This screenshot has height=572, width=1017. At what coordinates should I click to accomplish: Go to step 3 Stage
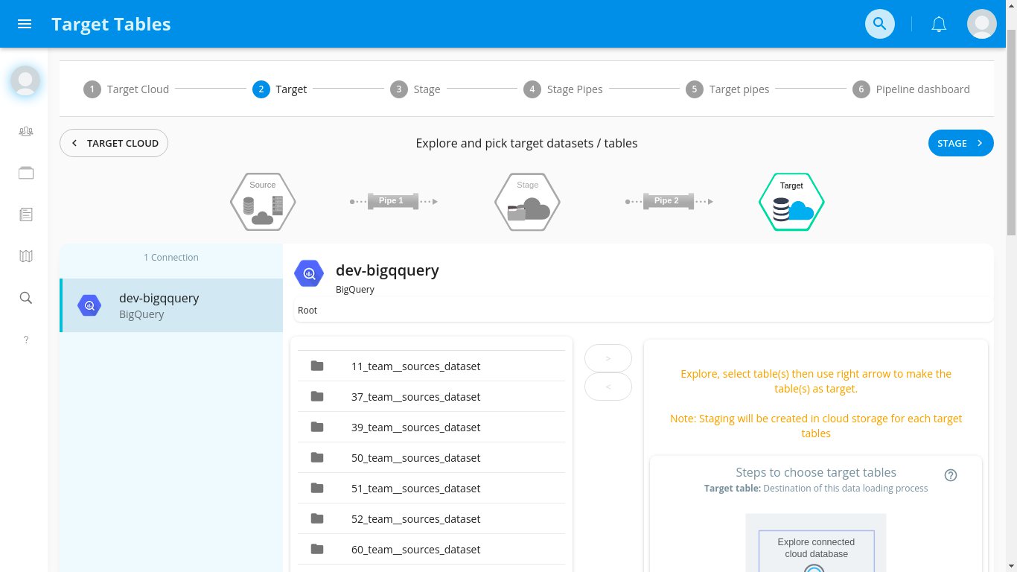[x=415, y=89]
